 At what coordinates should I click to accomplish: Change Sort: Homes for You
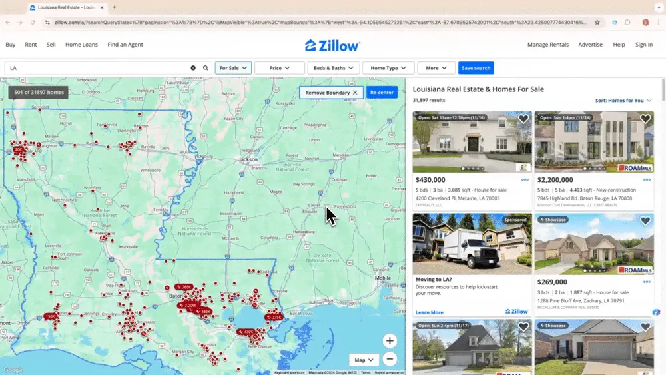click(x=623, y=100)
